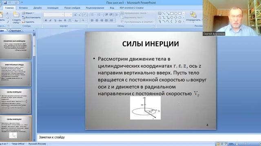This screenshot has width=261, height=146.
Task: Select the down arrow shape
Action: (x=176, y=17)
